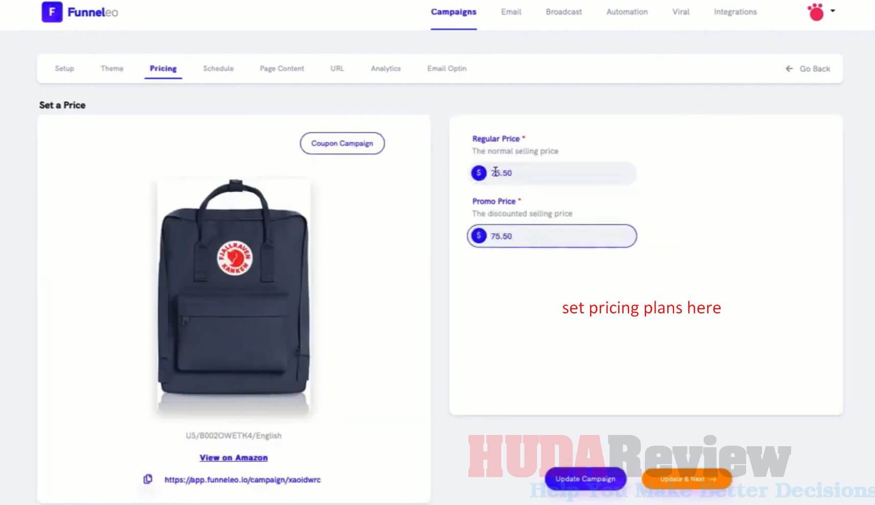The image size is (875, 505).
Task: Click the Coupon Campaign button
Action: tap(342, 143)
